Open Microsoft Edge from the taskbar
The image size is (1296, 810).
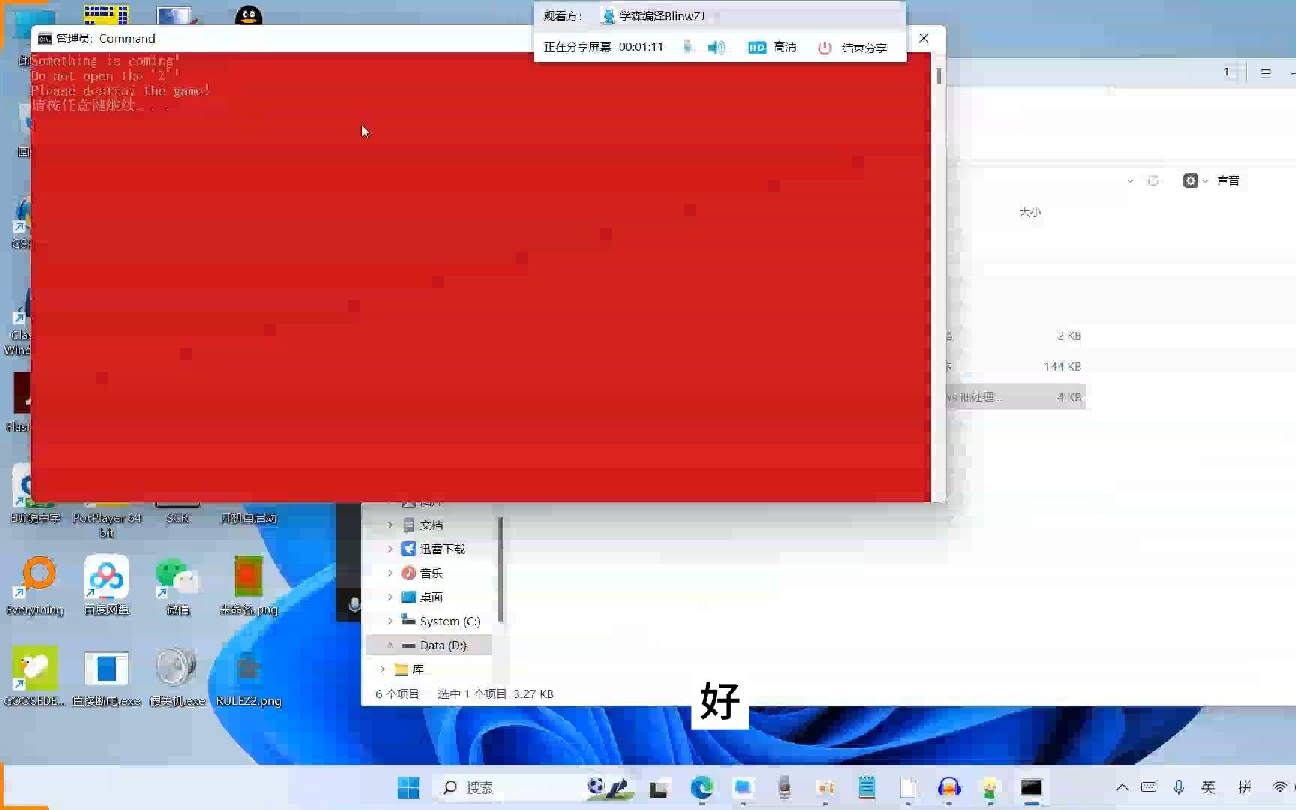coord(702,787)
